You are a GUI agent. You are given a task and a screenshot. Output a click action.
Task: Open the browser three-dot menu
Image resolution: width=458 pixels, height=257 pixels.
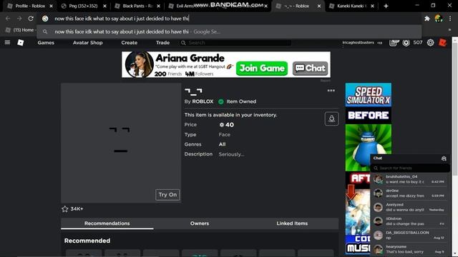coord(450,19)
